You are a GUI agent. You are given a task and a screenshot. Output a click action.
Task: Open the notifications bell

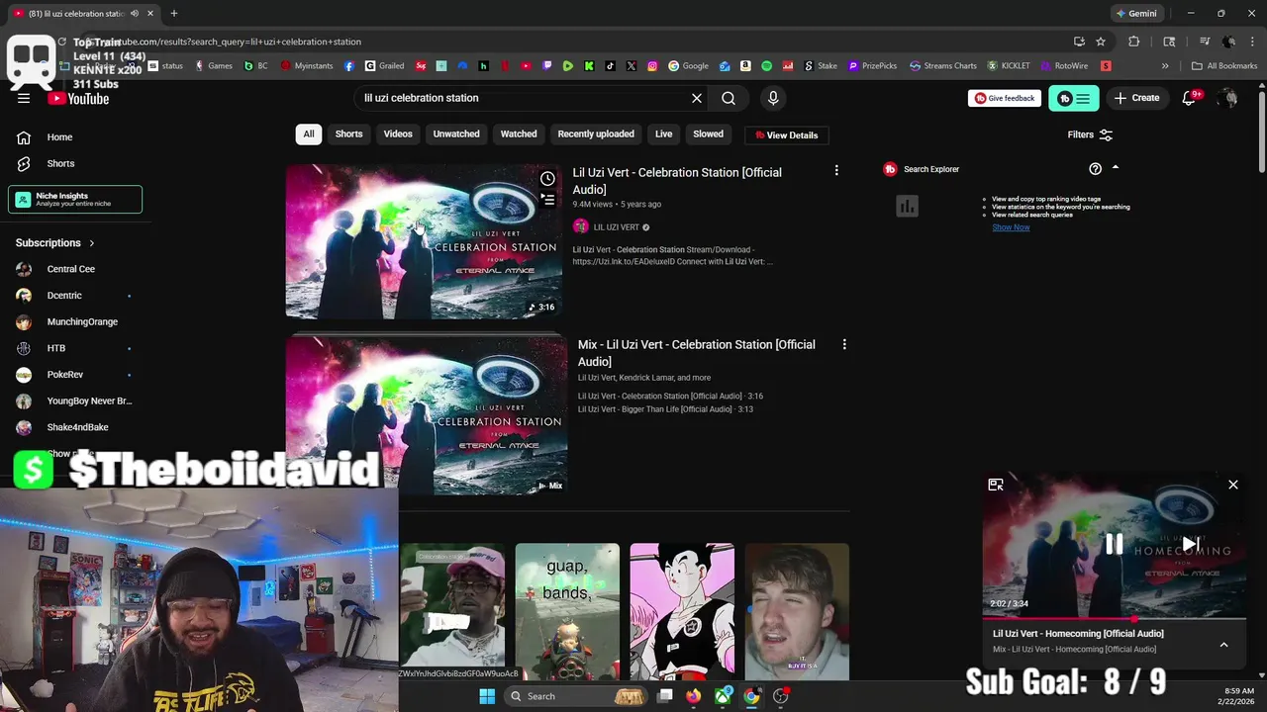[x=1191, y=98]
